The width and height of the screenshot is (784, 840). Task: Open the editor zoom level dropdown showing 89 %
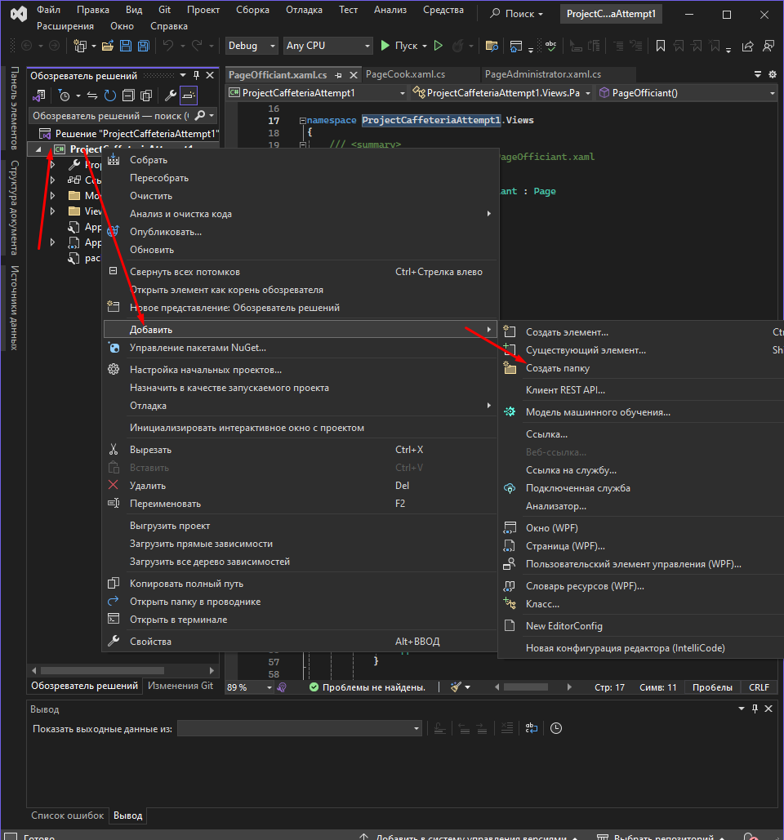(250, 687)
